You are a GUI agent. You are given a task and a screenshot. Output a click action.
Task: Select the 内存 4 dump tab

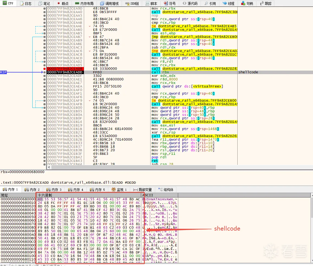coord(75,189)
